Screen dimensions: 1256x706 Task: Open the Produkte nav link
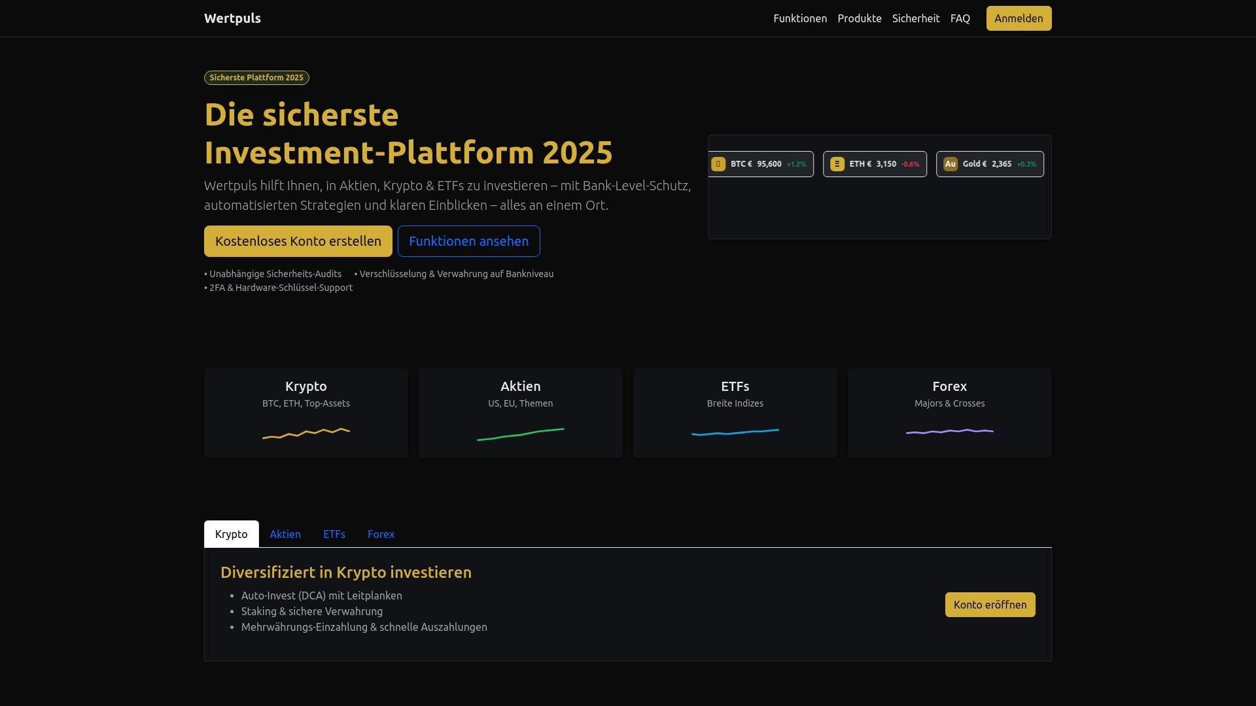click(x=860, y=18)
